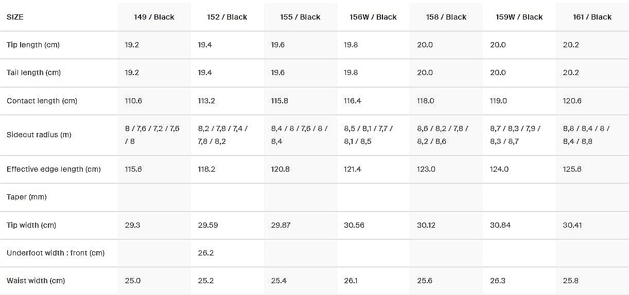Select the Effective edge length (cm) label
This screenshot has width=629, height=295.
pos(54,169)
